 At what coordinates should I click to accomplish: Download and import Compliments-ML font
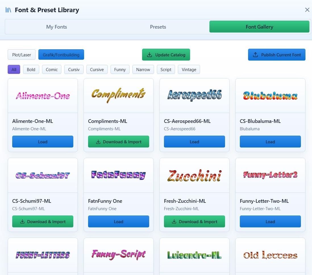point(118,142)
